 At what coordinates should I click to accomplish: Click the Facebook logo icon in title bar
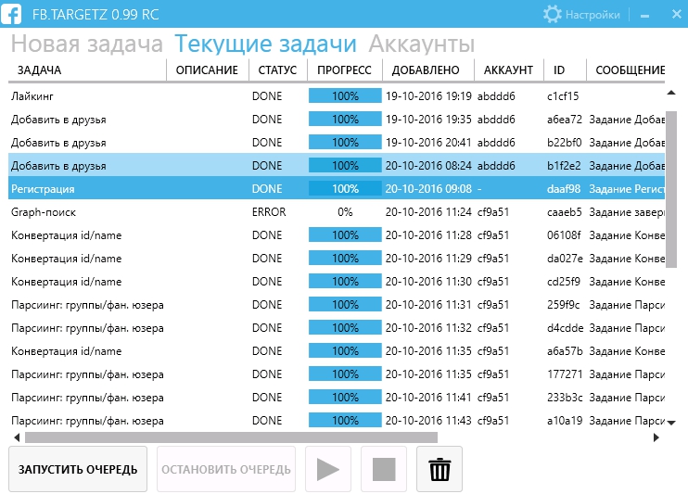click(14, 14)
